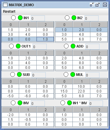
Task: Select cell 4.0 in OUT1 table
Action: [28, 63]
